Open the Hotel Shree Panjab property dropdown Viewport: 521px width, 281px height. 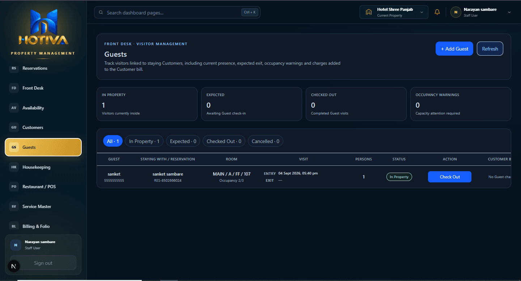click(x=394, y=12)
